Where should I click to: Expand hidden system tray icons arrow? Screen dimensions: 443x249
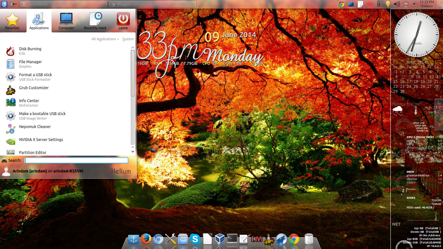(414, 4)
